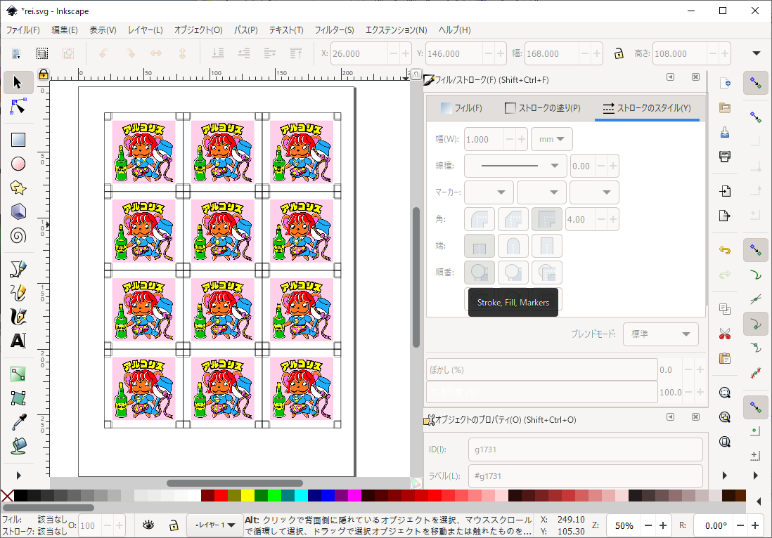Viewport: 772px width, 538px height.
Task: Select the Paint Bucket fill tool
Action: click(18, 446)
